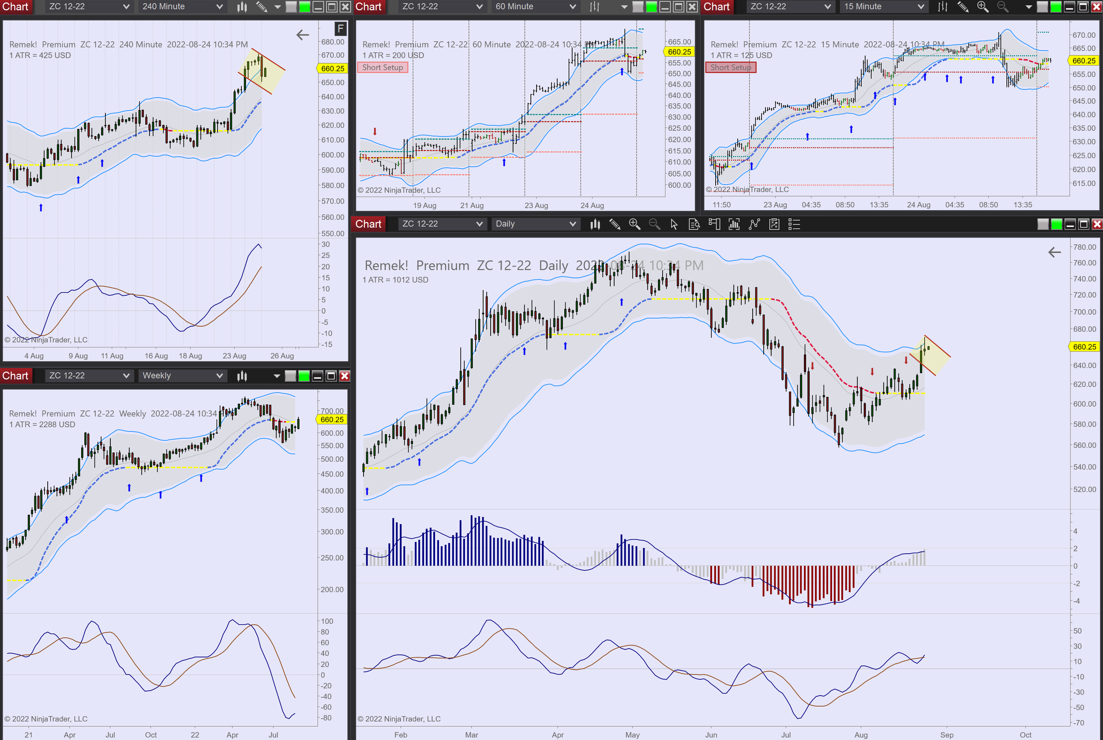Select cursor pointer tool on Daily chart
1103x740 pixels.
(674, 224)
